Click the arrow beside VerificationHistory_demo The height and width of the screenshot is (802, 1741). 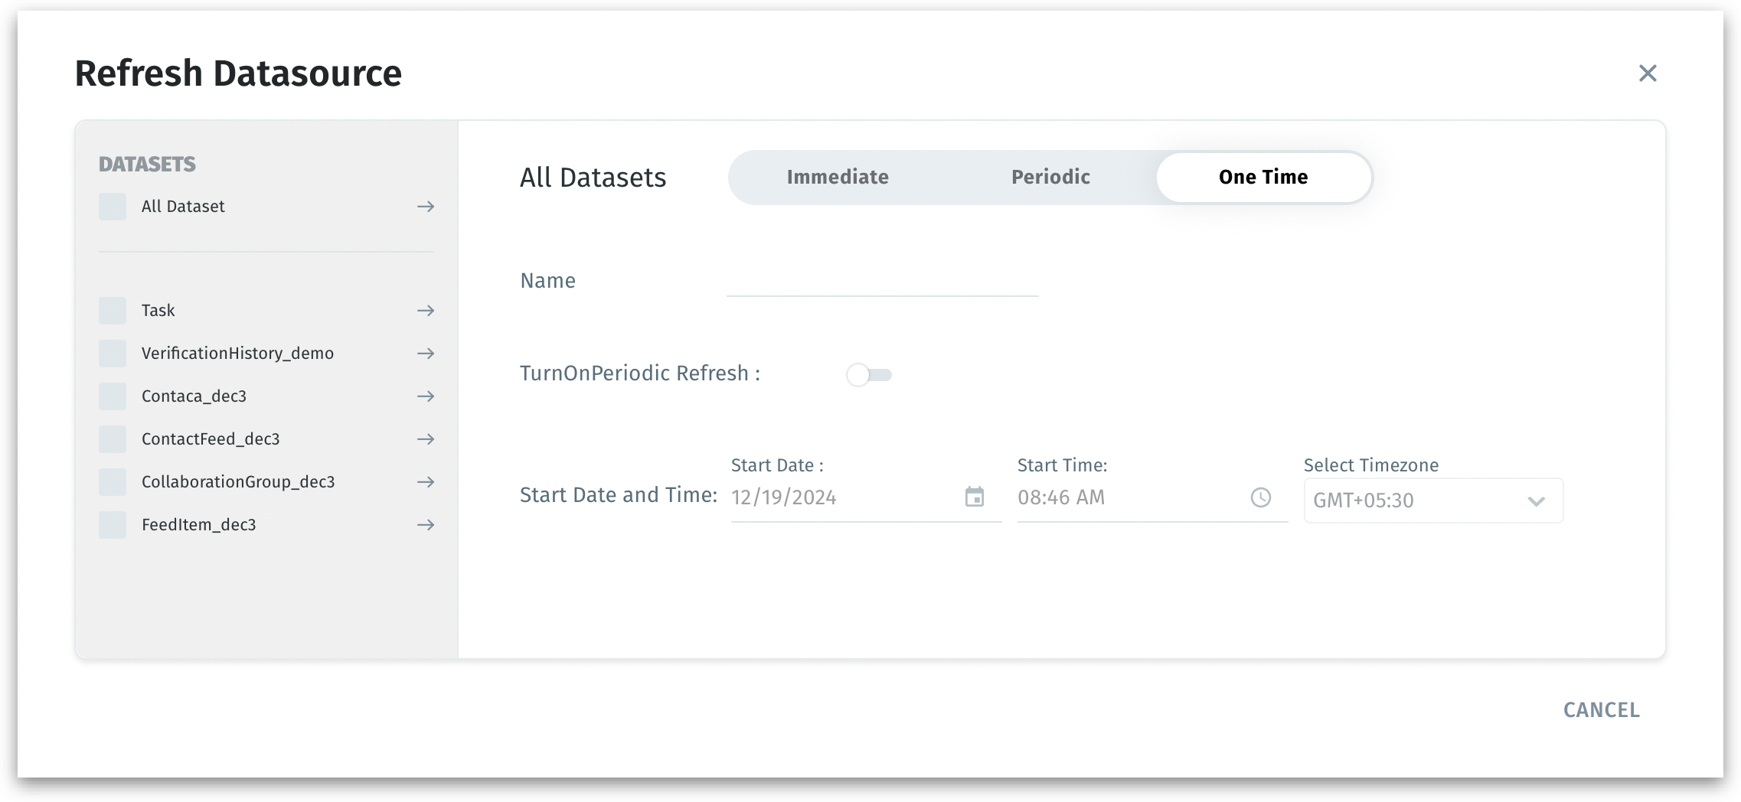click(426, 354)
